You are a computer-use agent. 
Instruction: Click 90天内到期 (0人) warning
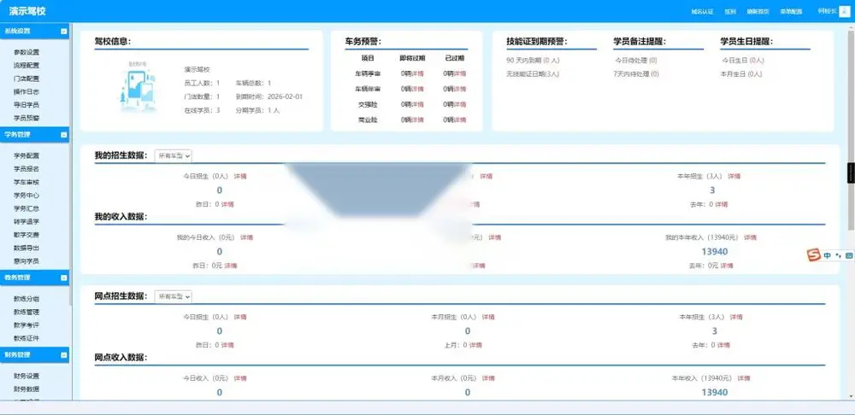coord(533,60)
